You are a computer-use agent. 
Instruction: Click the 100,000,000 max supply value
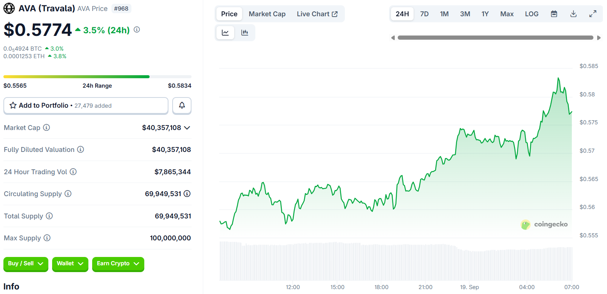[170, 238]
